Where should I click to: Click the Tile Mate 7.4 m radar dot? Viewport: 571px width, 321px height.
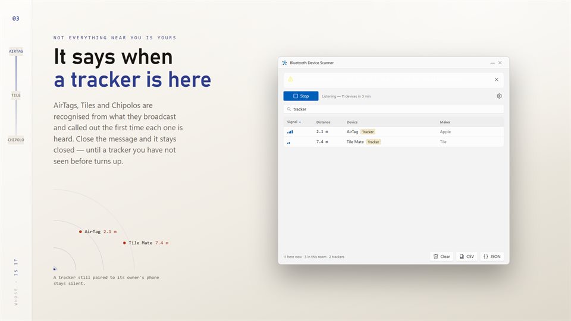pyautogui.click(x=124, y=243)
